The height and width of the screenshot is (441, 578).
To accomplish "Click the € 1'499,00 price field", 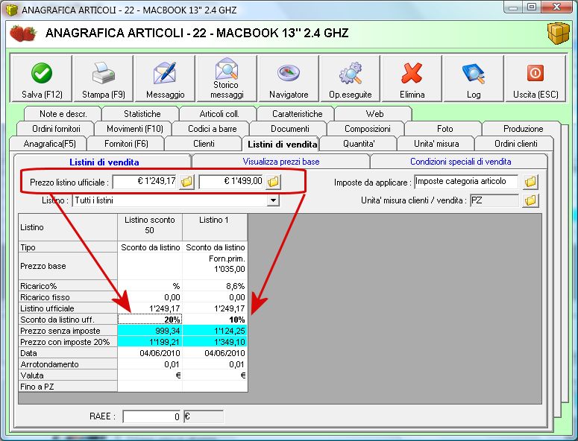I will [x=231, y=182].
